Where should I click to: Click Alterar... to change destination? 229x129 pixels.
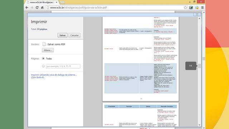coord(48,50)
